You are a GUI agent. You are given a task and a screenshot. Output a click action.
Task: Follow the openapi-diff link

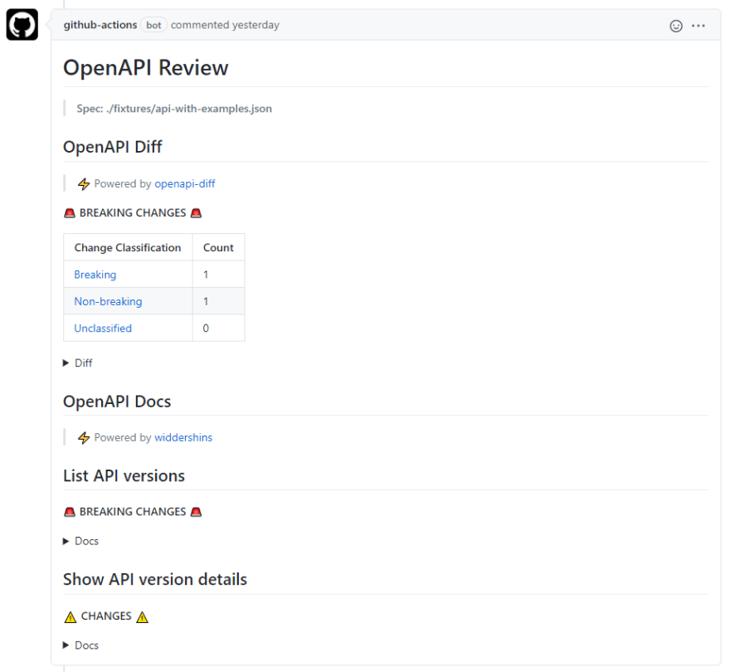tap(185, 184)
